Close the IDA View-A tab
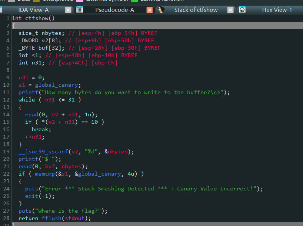This screenshot has height=226, width=303. click(68, 10)
